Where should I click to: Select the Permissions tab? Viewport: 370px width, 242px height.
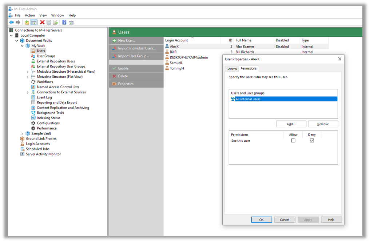[248, 69]
